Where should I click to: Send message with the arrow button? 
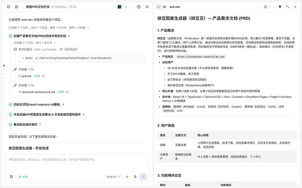tap(143, 177)
